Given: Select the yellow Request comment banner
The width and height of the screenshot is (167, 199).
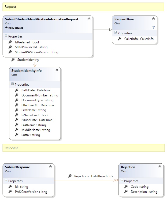Looking at the screenshot, I should (83, 7).
